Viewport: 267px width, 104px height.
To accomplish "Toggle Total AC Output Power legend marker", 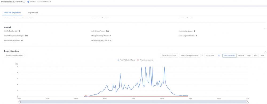I will 118,60.
